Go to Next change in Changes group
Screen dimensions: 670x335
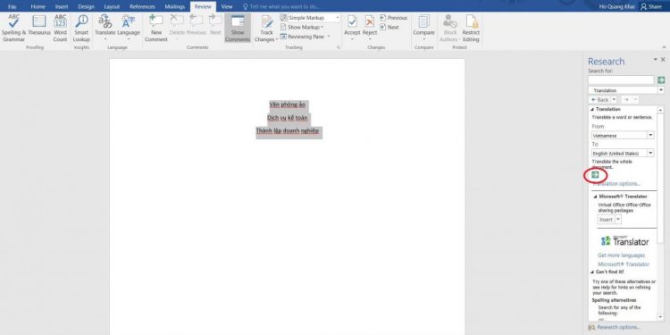389,27
